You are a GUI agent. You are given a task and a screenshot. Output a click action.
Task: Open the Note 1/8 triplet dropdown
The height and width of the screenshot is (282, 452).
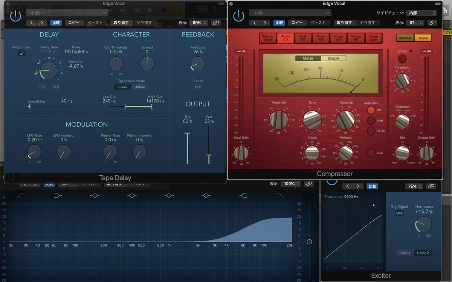76,52
